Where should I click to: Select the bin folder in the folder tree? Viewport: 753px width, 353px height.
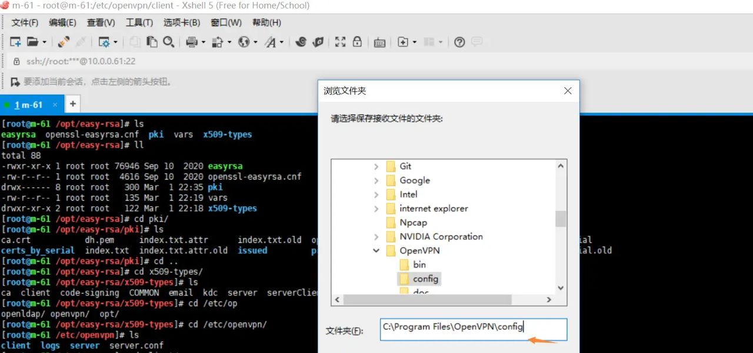coord(419,264)
